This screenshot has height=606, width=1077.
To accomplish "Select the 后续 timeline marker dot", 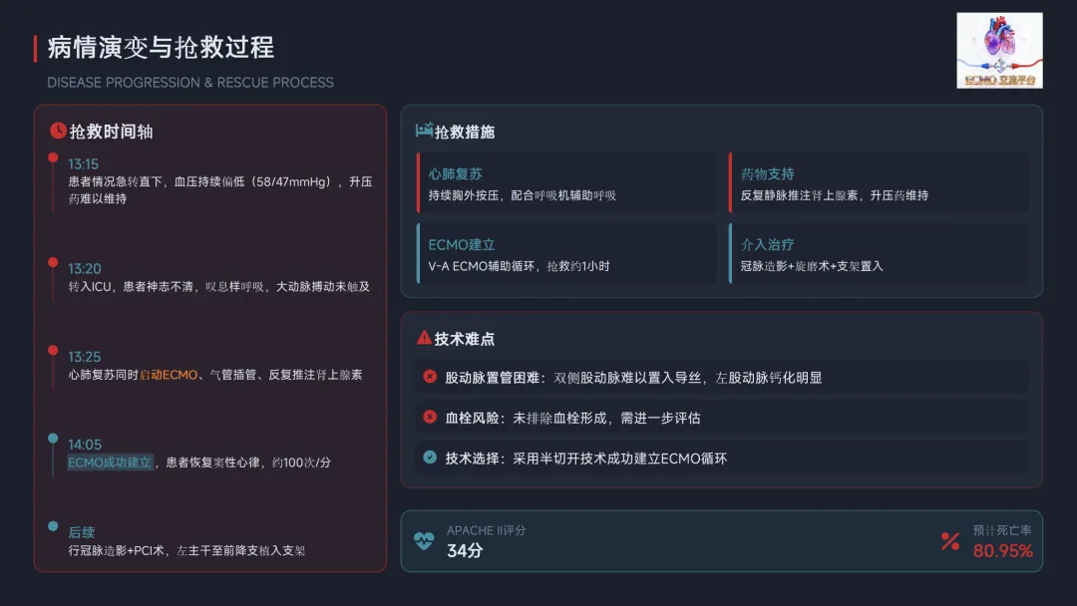I will (53, 525).
